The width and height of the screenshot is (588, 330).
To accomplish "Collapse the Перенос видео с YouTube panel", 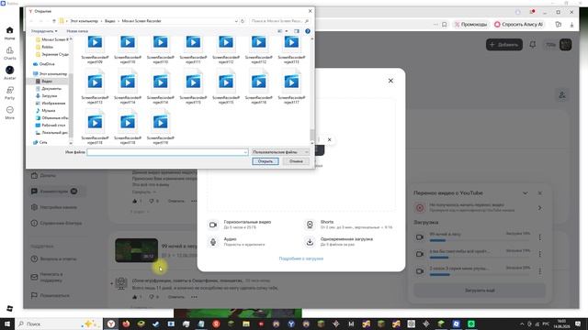I will pyautogui.click(x=525, y=193).
